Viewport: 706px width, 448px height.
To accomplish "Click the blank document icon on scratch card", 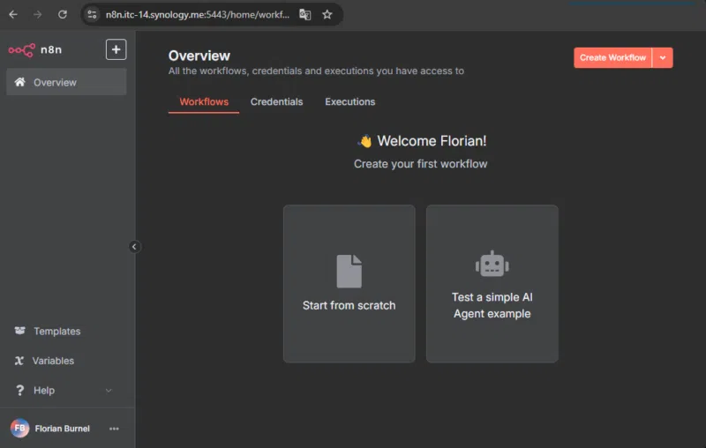I will pyautogui.click(x=349, y=272).
